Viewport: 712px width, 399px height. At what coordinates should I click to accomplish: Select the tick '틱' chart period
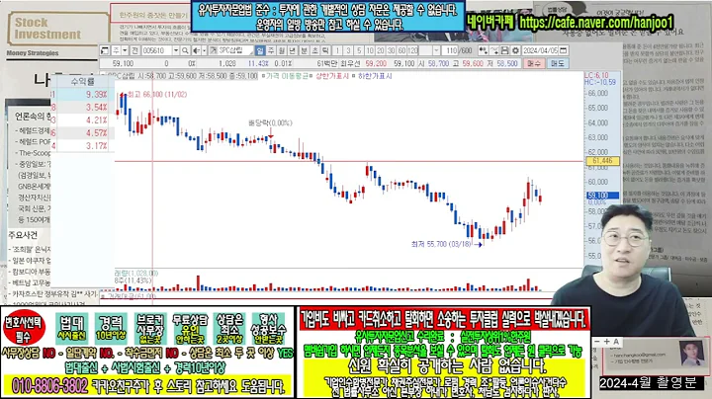325,50
